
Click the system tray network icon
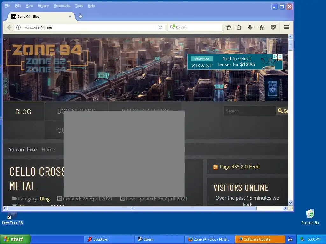click(x=302, y=239)
